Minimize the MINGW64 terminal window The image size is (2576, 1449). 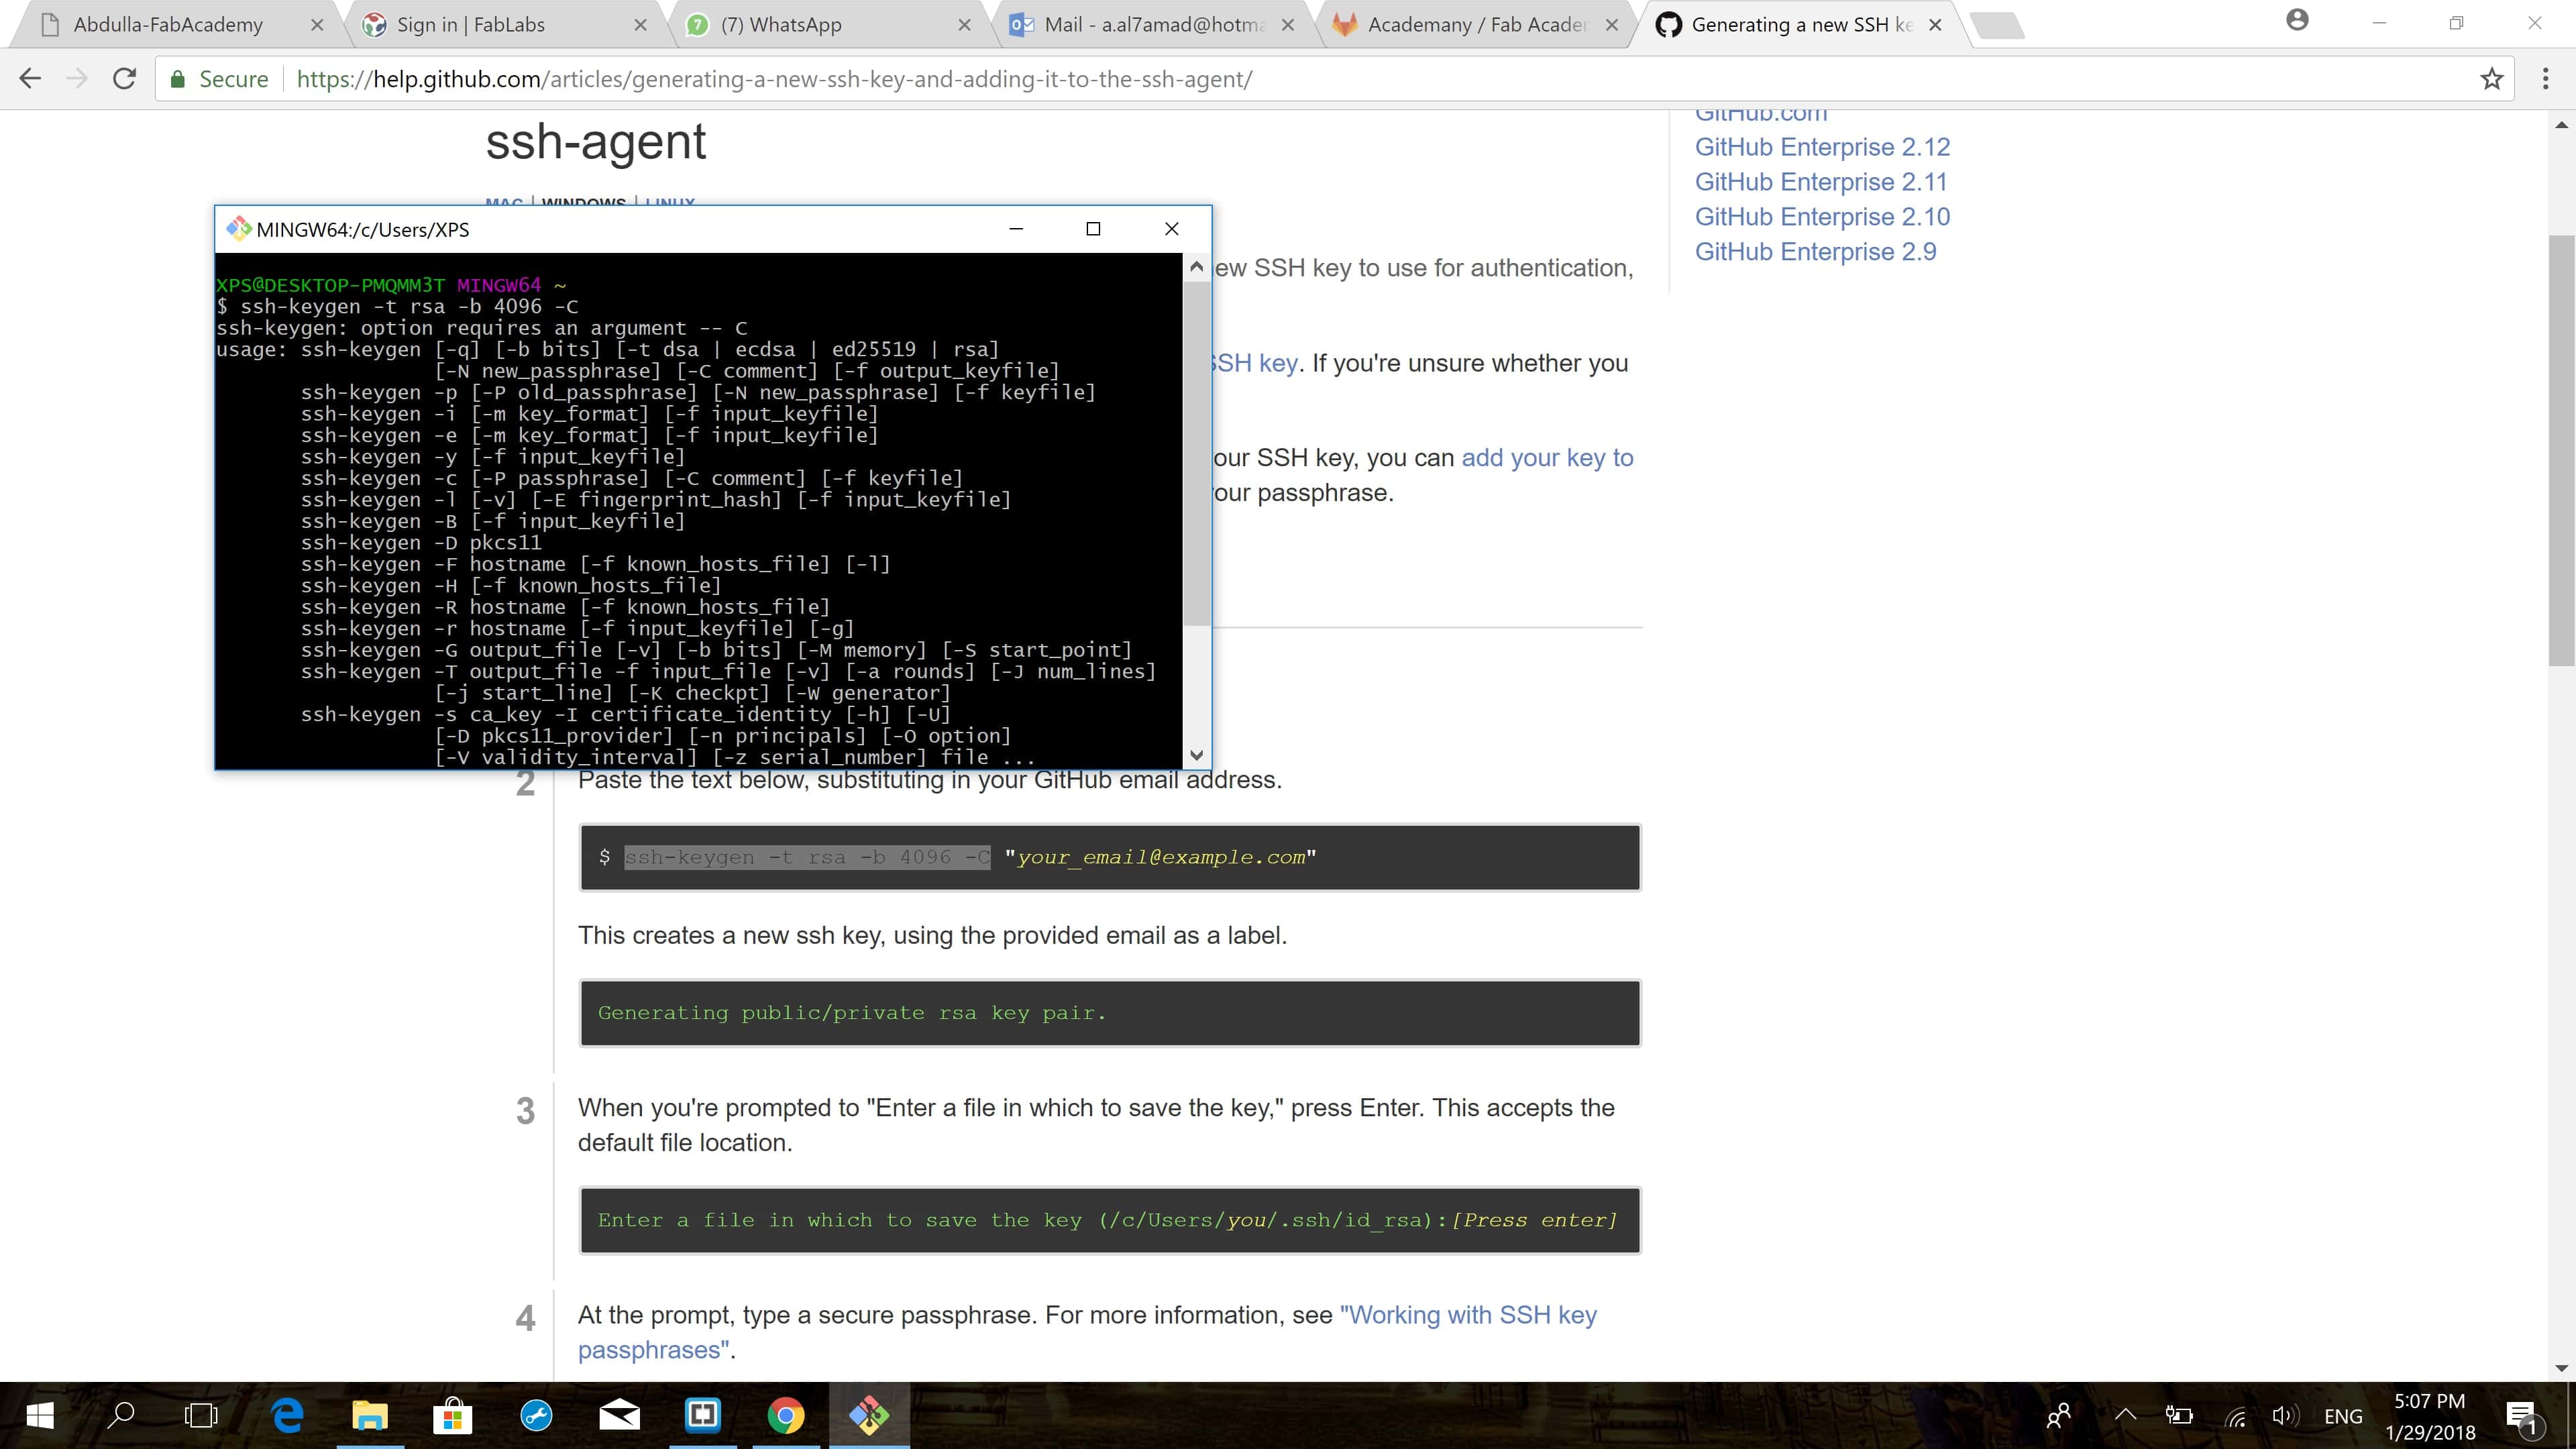point(1016,229)
